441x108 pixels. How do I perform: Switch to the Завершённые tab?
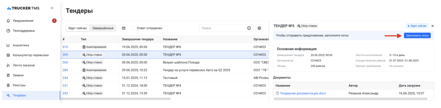coord(103,28)
